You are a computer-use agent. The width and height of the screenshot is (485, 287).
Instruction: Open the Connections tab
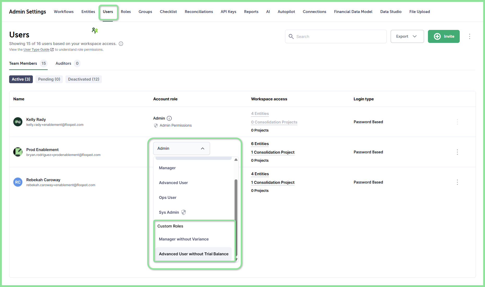tap(314, 12)
